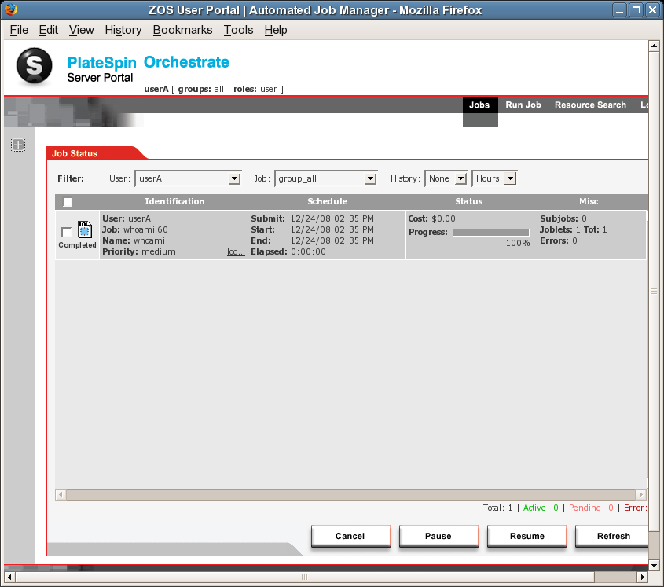The width and height of the screenshot is (664, 587).
Task: Switch to the Jobs tab
Action: 480,105
